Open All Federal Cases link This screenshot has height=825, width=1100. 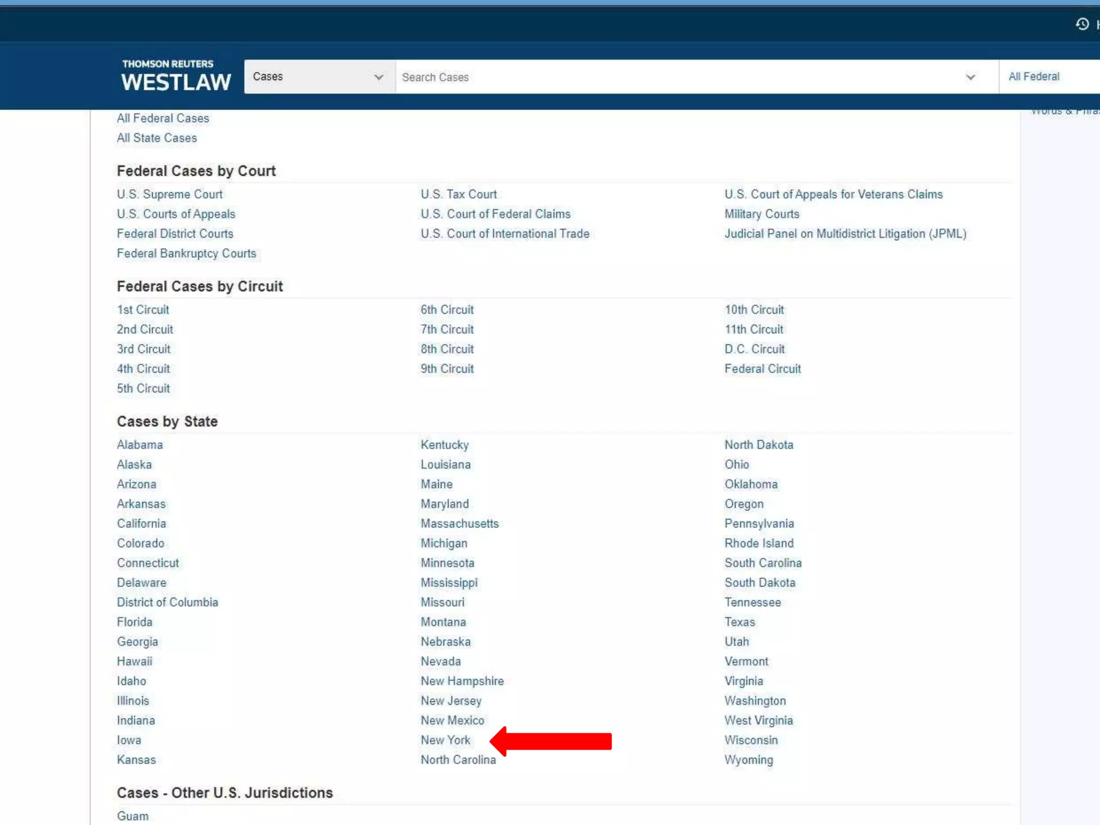point(163,118)
